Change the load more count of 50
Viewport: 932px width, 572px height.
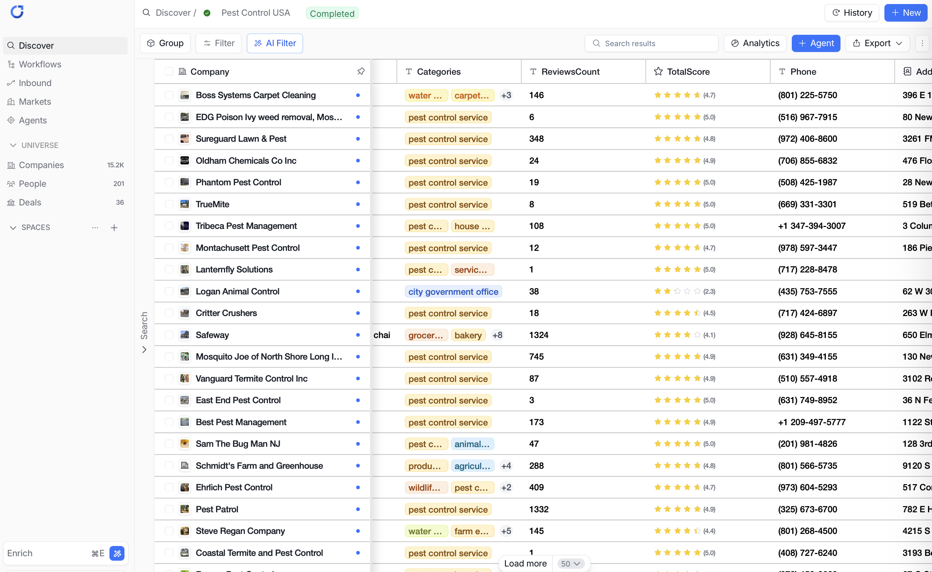570,563
